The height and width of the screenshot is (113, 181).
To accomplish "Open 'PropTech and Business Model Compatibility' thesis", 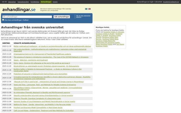I will coord(38,107).
